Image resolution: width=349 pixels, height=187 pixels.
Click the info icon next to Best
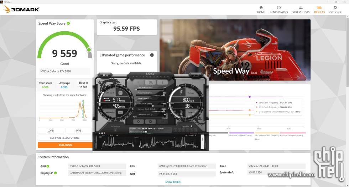87,83
